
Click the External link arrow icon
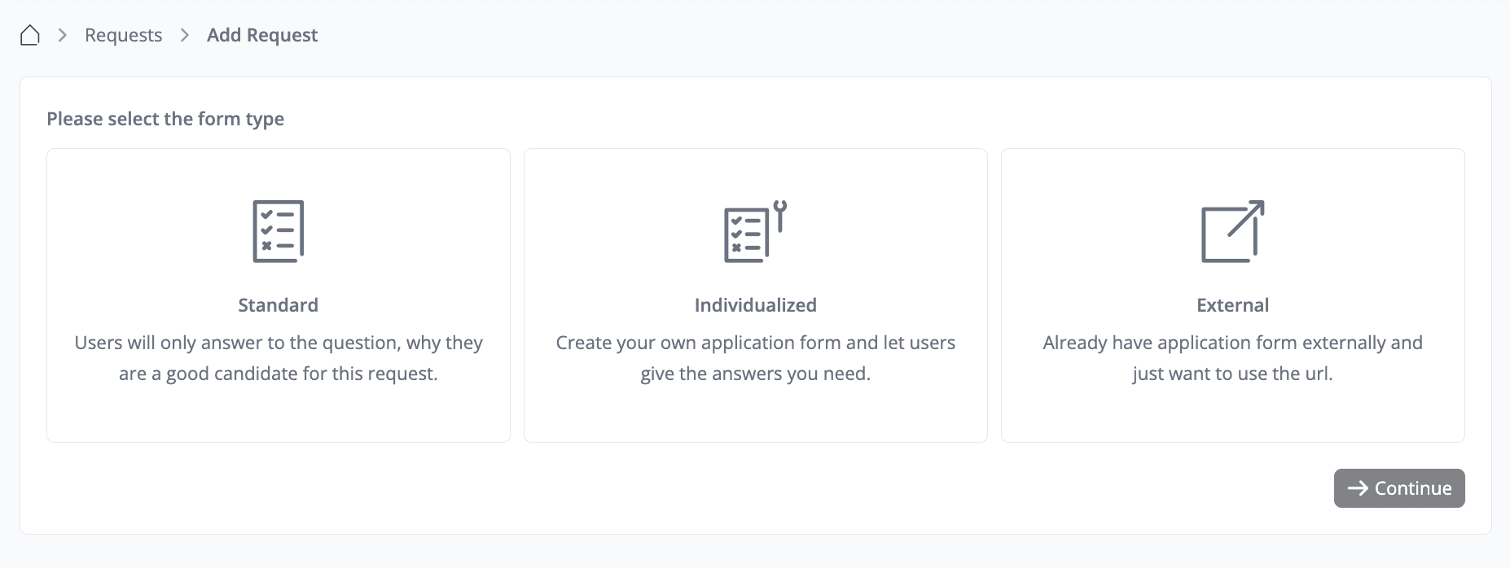pos(1232,231)
